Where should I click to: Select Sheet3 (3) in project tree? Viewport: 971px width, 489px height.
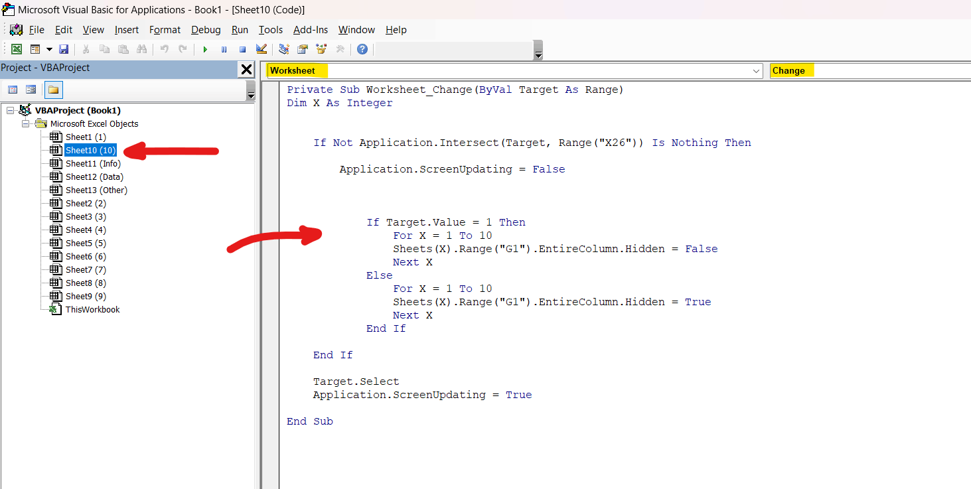[x=86, y=216]
